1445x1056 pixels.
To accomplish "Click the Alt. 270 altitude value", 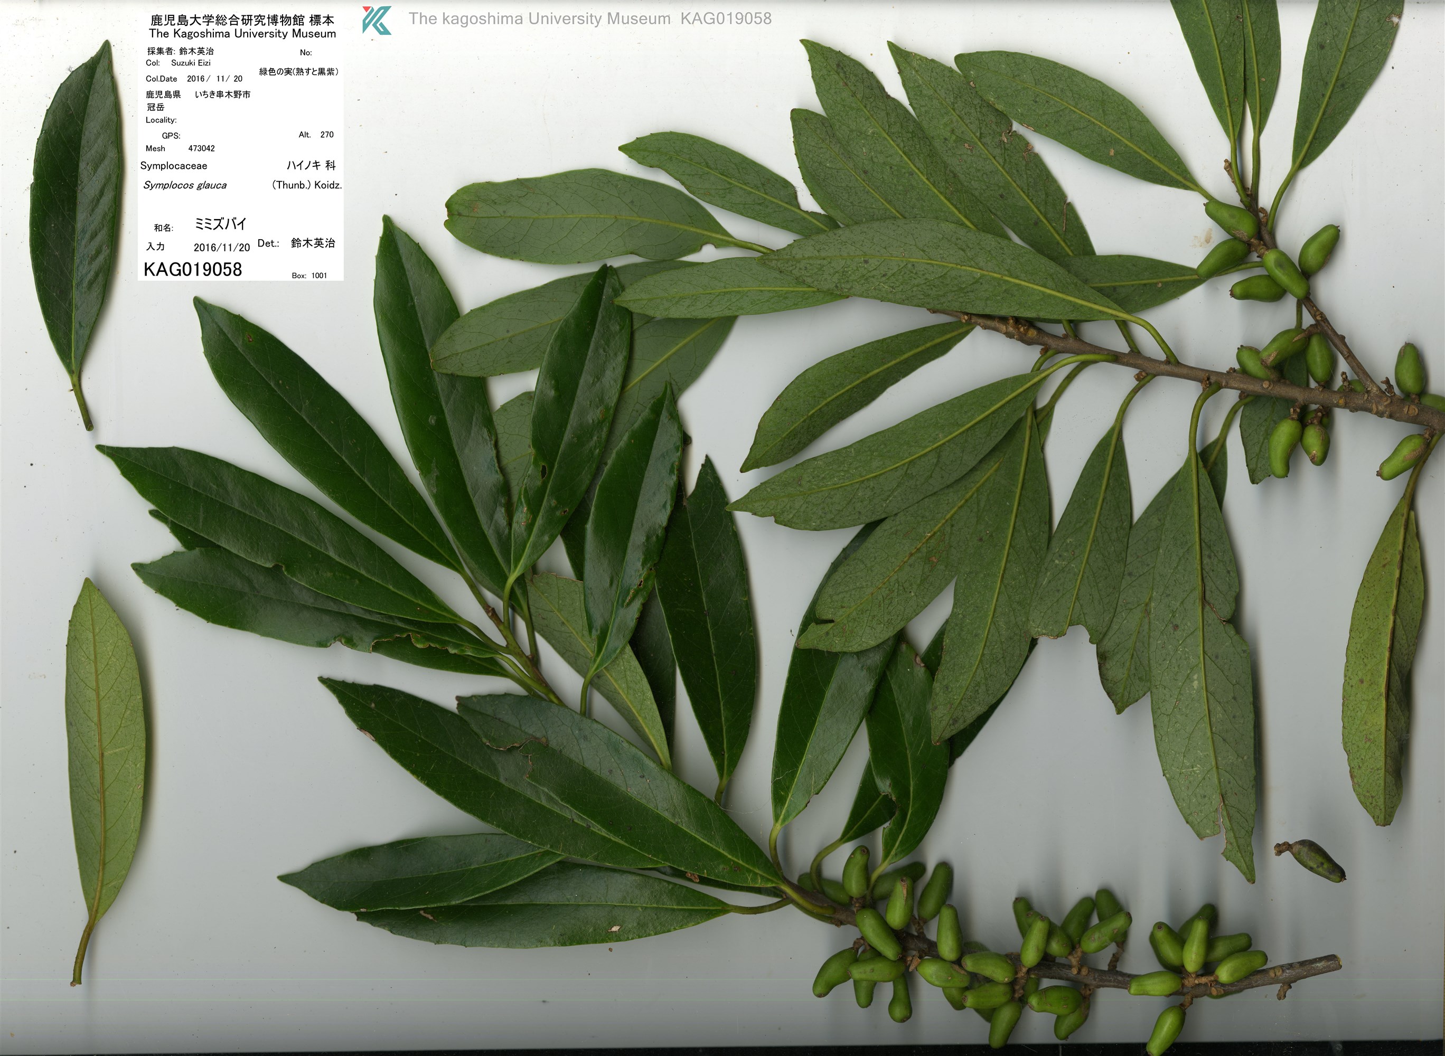I will click(327, 135).
